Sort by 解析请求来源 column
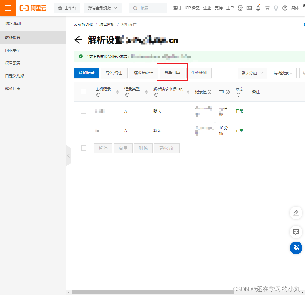The height and width of the screenshot is (295, 305). pyautogui.click(x=188, y=92)
